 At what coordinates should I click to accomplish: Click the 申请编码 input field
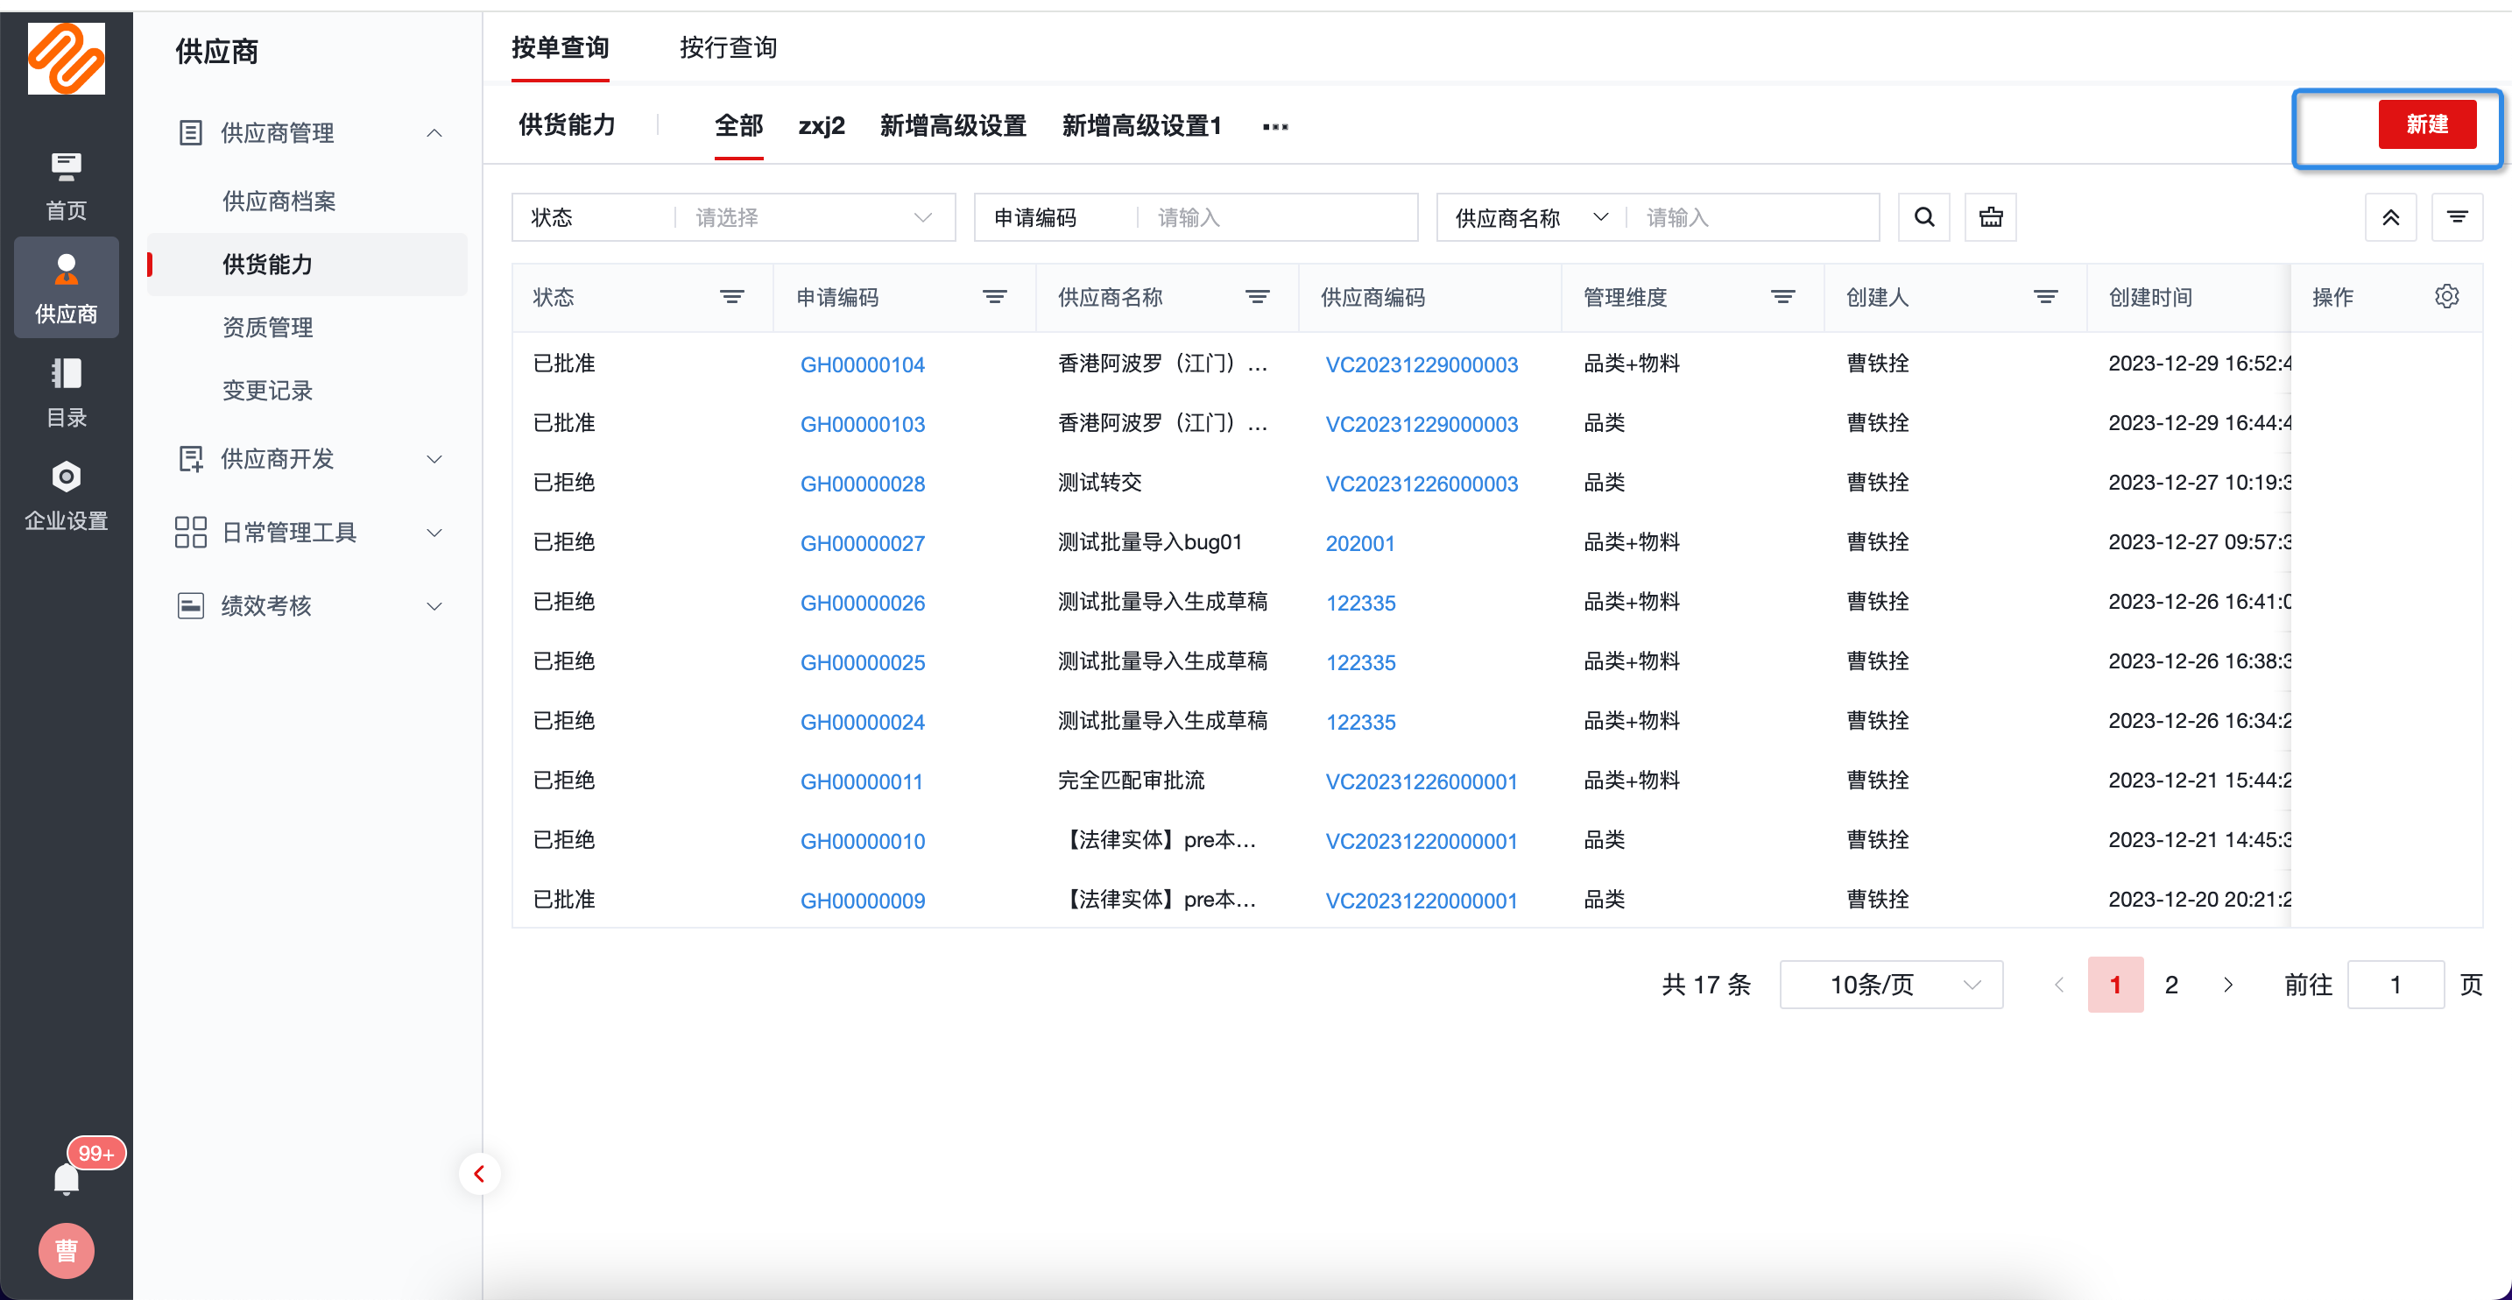[x=1277, y=216]
